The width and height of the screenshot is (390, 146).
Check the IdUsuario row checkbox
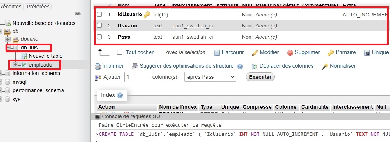[99, 15]
